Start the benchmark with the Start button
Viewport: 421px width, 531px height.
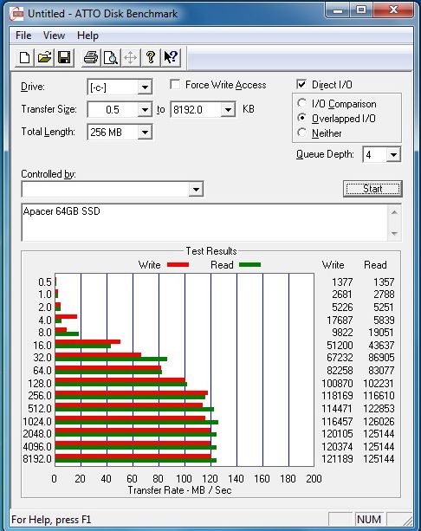[x=372, y=189]
